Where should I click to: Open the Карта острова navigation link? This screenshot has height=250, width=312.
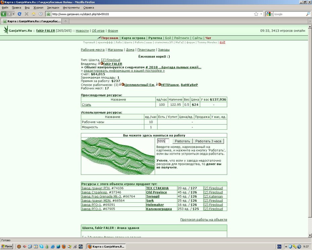[x=133, y=38]
